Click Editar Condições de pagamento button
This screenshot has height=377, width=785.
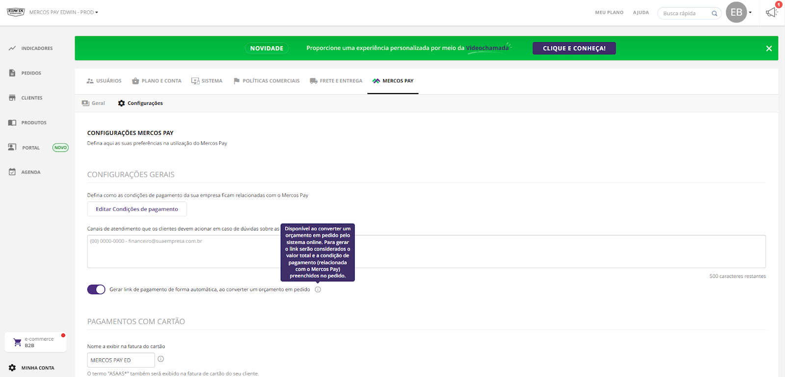[137, 209]
